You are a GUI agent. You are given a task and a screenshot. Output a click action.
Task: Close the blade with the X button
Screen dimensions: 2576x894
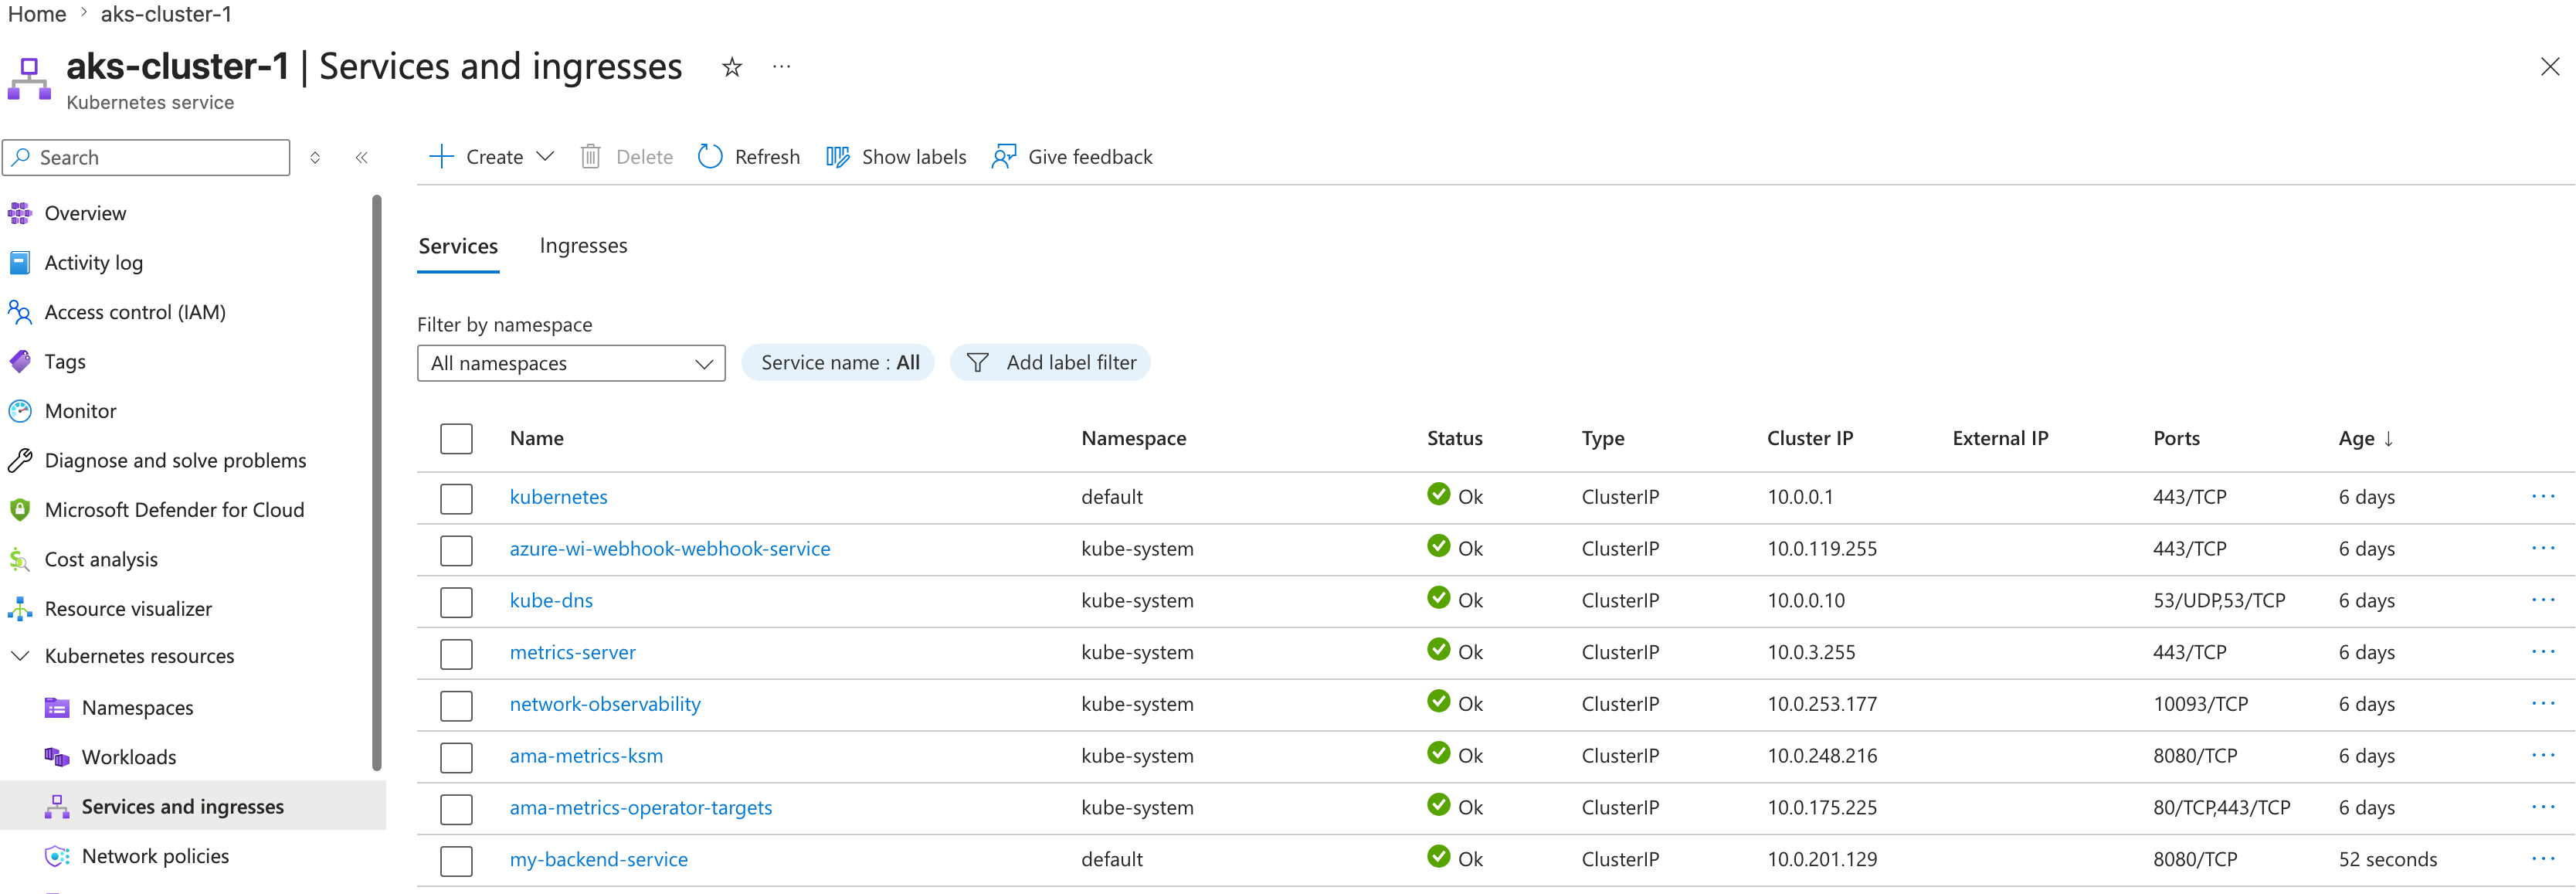2550,67
